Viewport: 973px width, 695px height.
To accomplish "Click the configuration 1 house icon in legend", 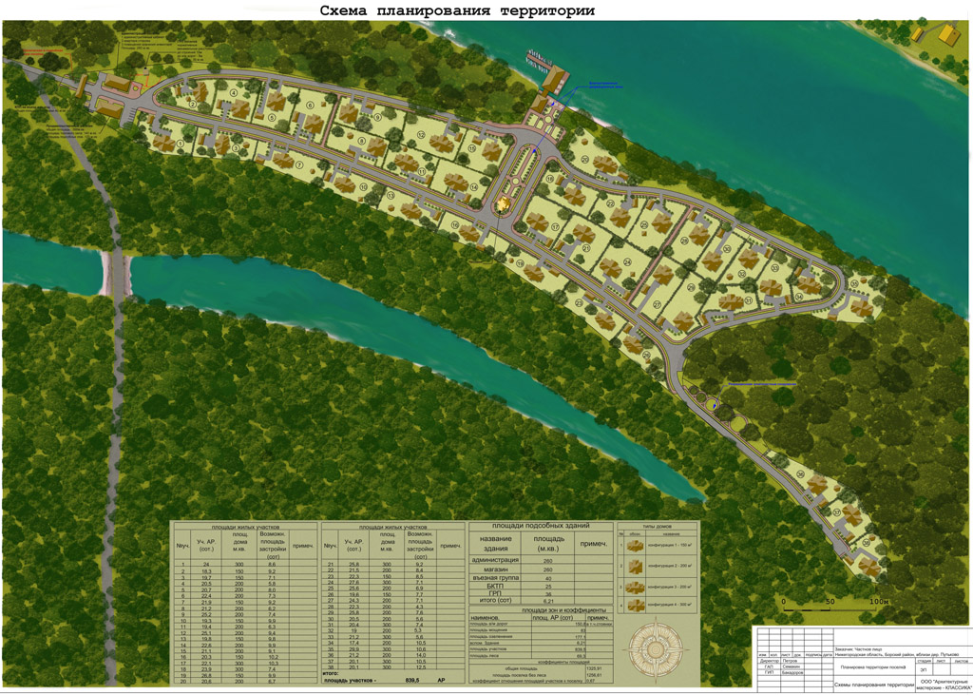I will tap(634, 545).
